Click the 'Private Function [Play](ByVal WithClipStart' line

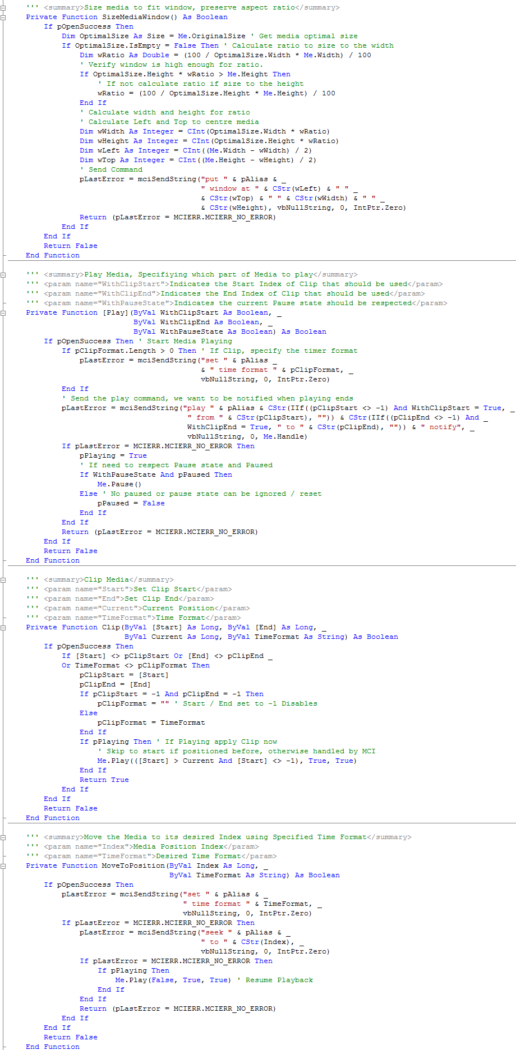pos(154,313)
